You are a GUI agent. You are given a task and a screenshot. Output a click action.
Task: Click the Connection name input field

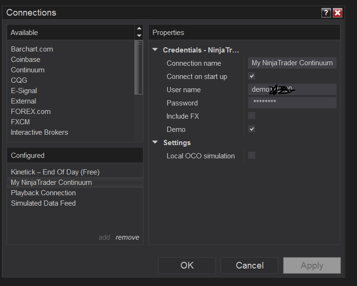[x=292, y=63]
